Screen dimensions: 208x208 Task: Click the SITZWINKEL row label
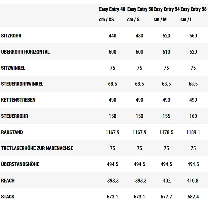tap(13, 68)
